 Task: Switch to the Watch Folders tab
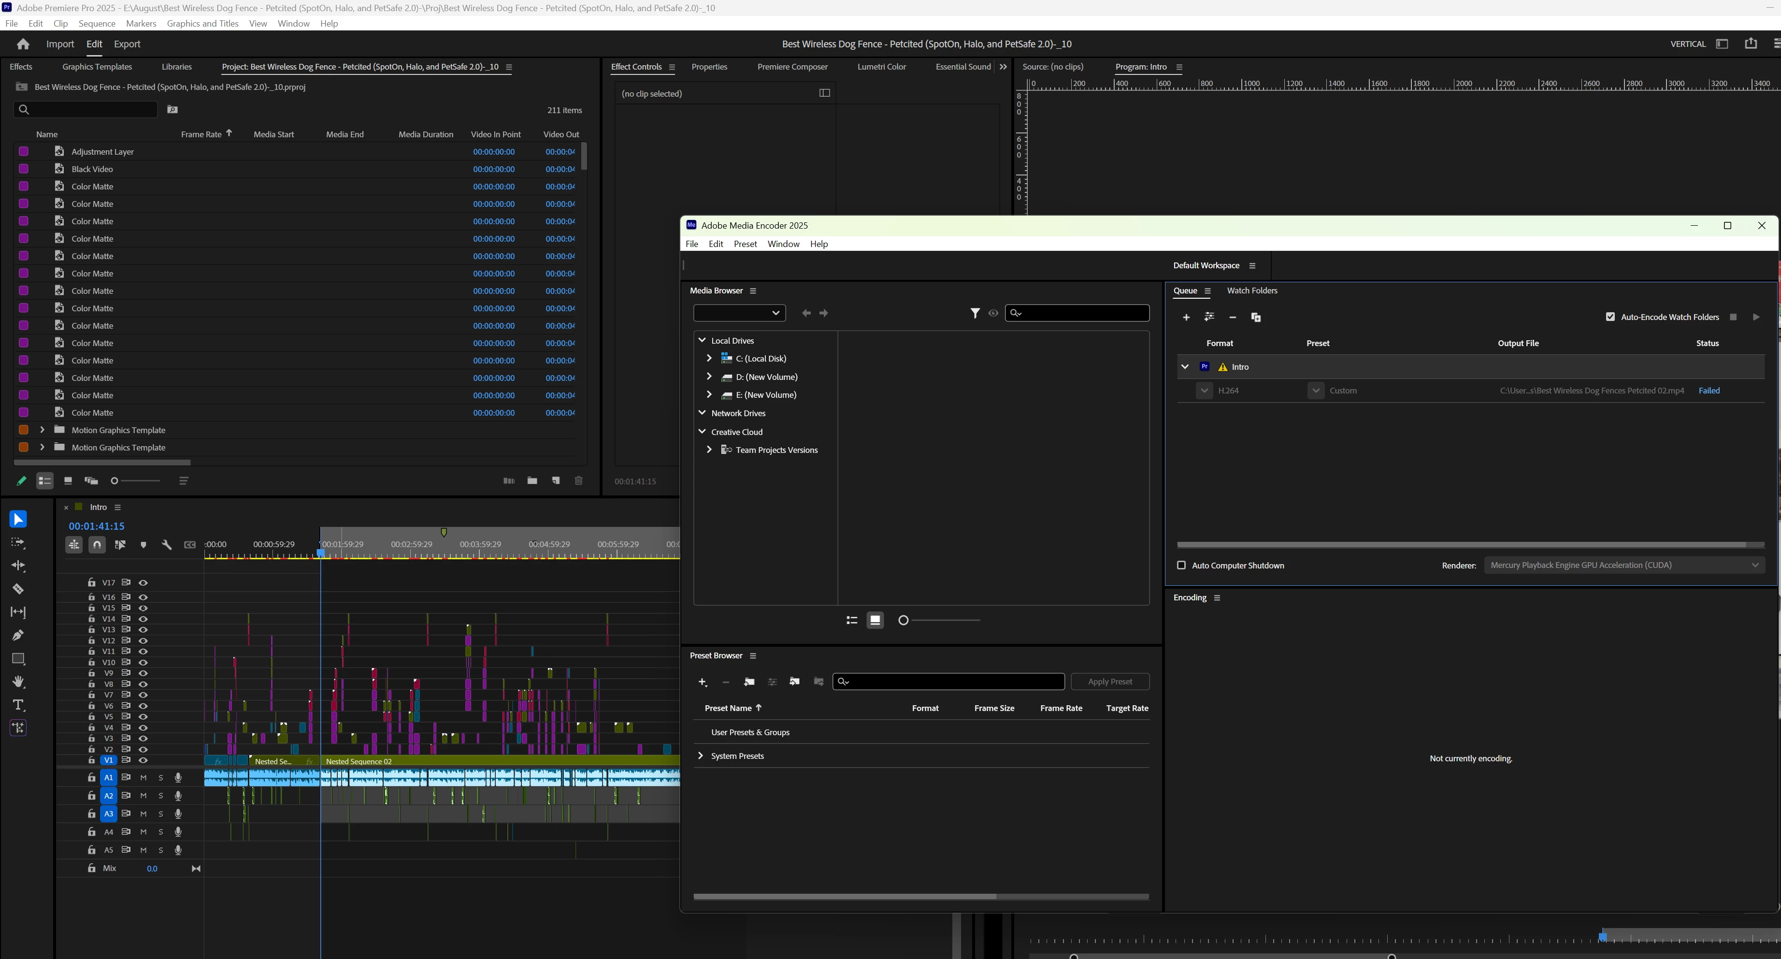coord(1251,291)
